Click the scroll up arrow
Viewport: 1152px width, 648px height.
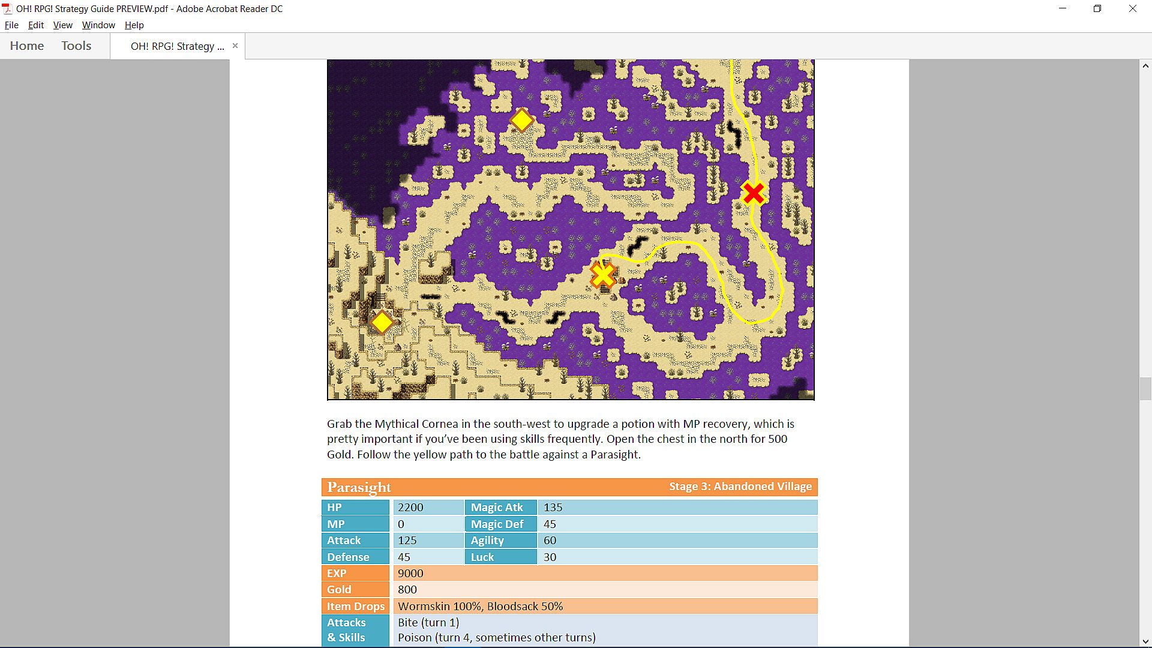[1145, 66]
